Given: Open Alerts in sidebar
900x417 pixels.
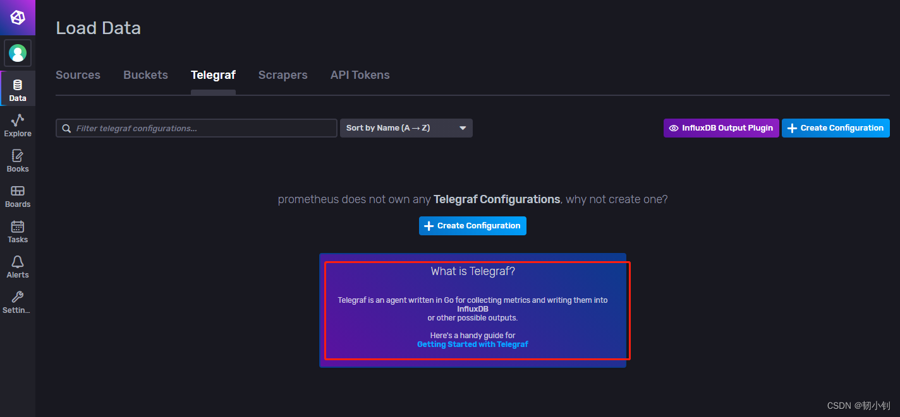Looking at the screenshot, I should 18,266.
